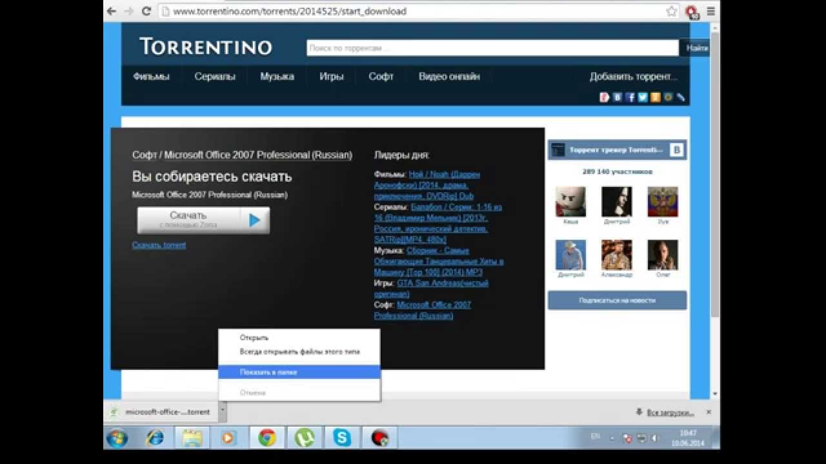The width and height of the screenshot is (826, 464).
Task: Click Кеша's avatar thumbnail
Action: tap(570, 201)
